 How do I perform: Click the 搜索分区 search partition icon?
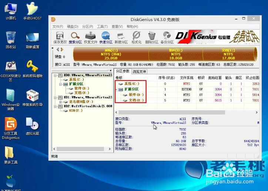click(x=75, y=37)
